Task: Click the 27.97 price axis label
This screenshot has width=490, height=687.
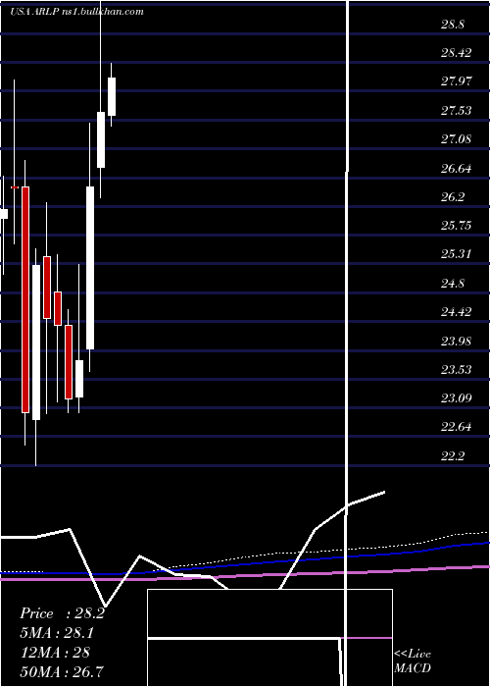Action: [x=457, y=81]
